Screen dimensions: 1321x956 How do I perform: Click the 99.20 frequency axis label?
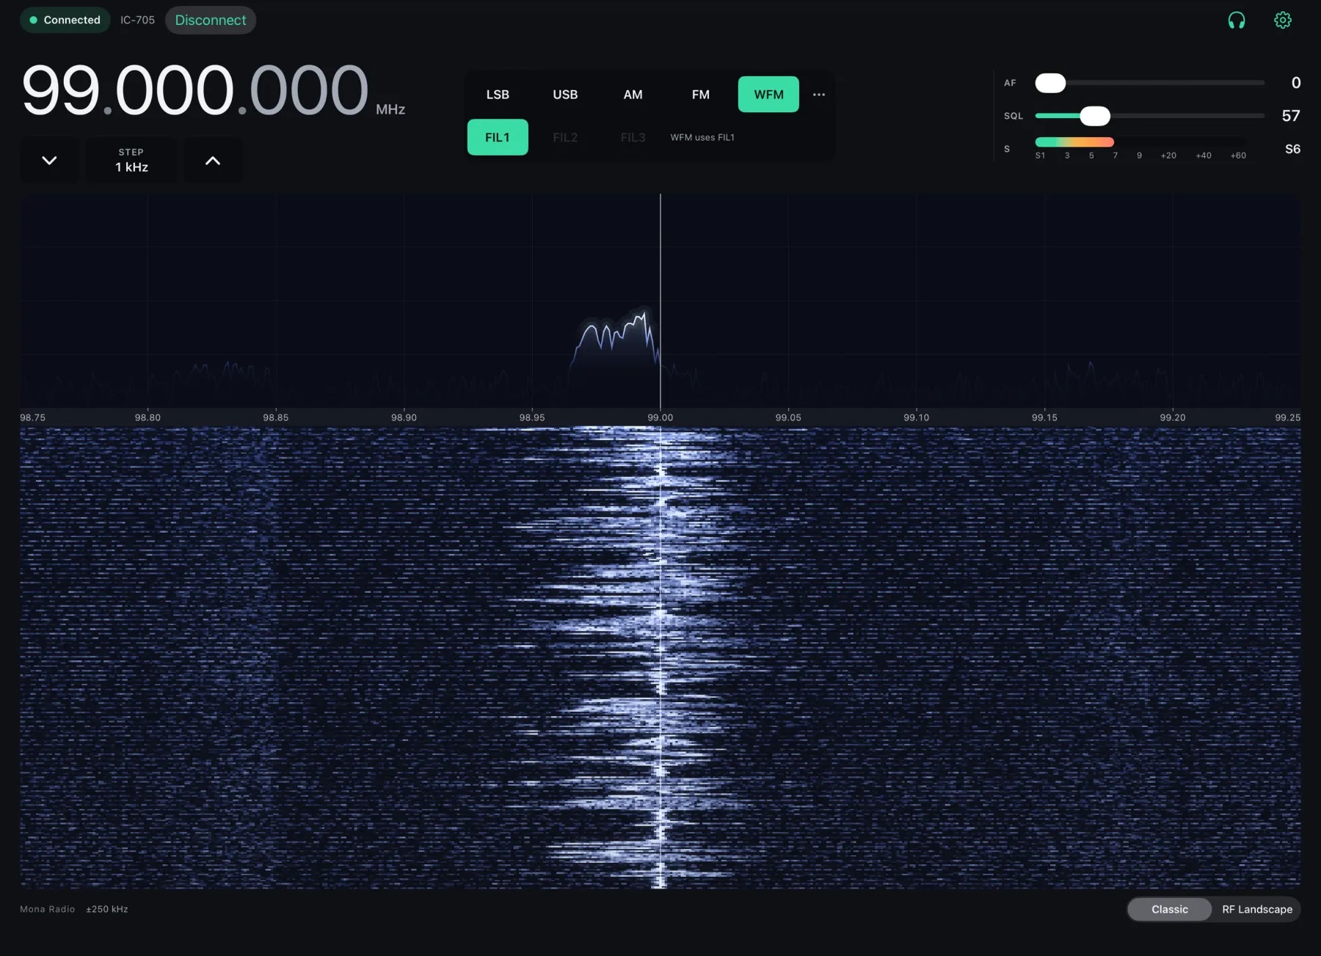pyautogui.click(x=1173, y=417)
